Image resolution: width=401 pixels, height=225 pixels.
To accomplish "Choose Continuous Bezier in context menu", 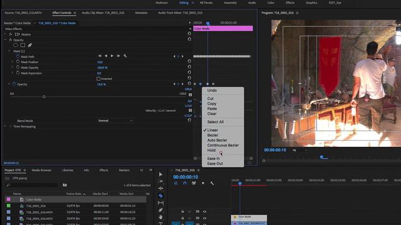I will pyautogui.click(x=223, y=145).
